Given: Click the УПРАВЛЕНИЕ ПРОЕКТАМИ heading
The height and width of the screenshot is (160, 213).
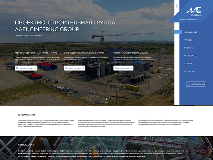Looking at the screenshot, I should tap(131, 53).
